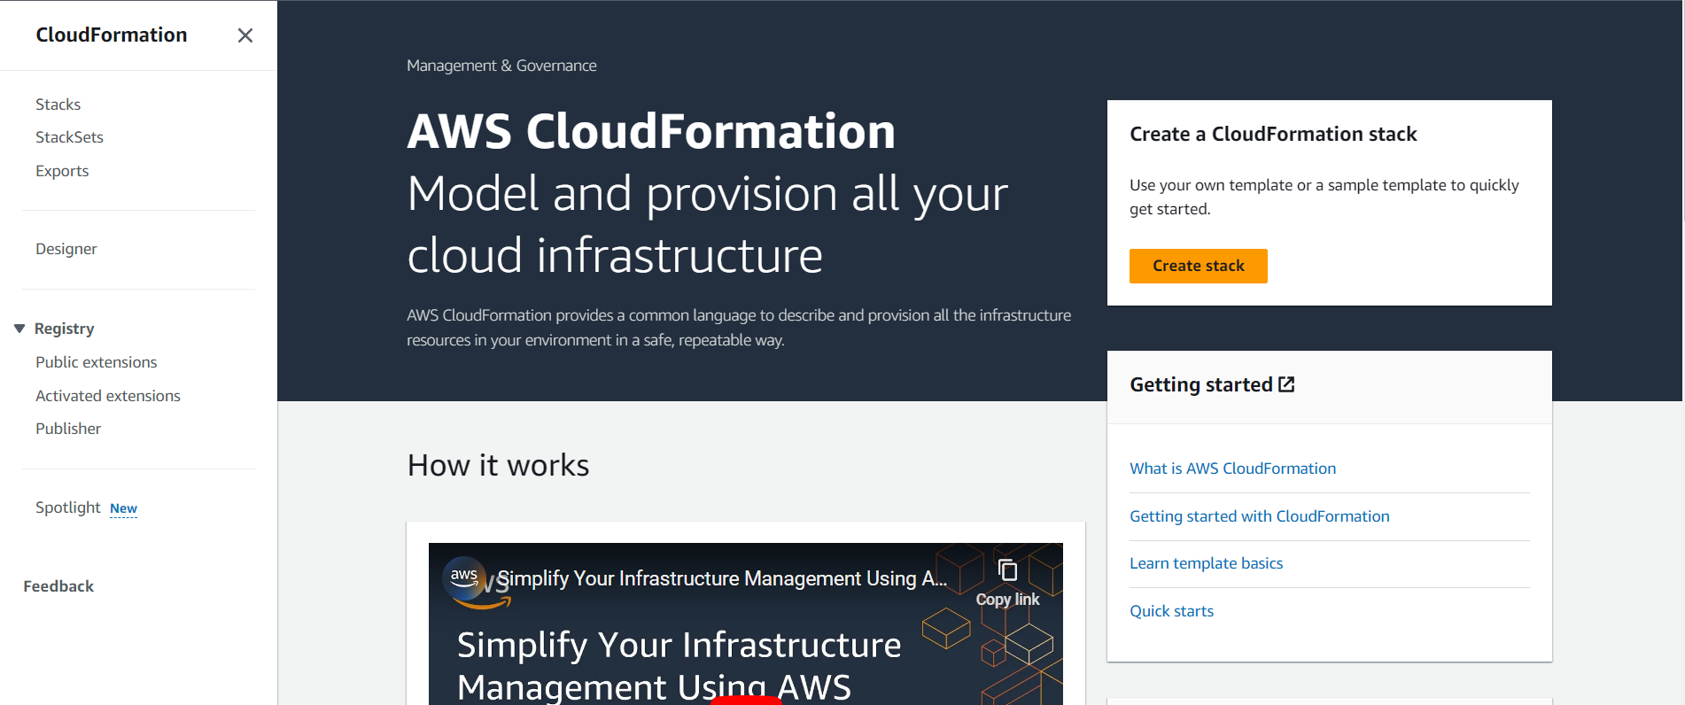Open Spotlight in the sidebar
The width and height of the screenshot is (1685, 705).
tap(68, 507)
